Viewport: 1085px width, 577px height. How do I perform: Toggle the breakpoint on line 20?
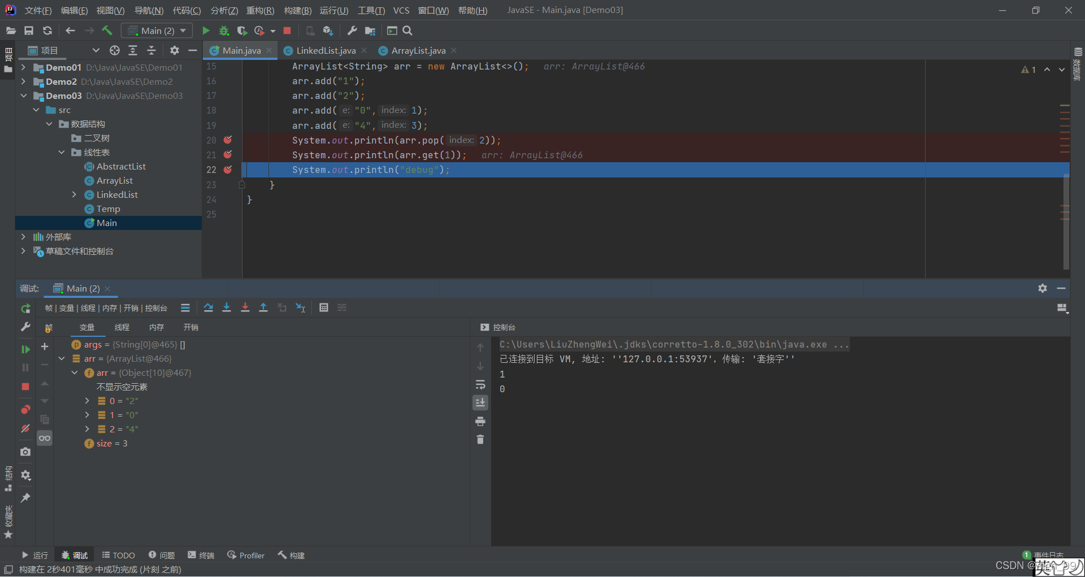coord(228,140)
